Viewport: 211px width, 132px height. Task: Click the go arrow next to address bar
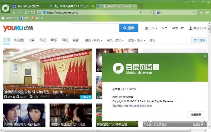click(x=151, y=13)
